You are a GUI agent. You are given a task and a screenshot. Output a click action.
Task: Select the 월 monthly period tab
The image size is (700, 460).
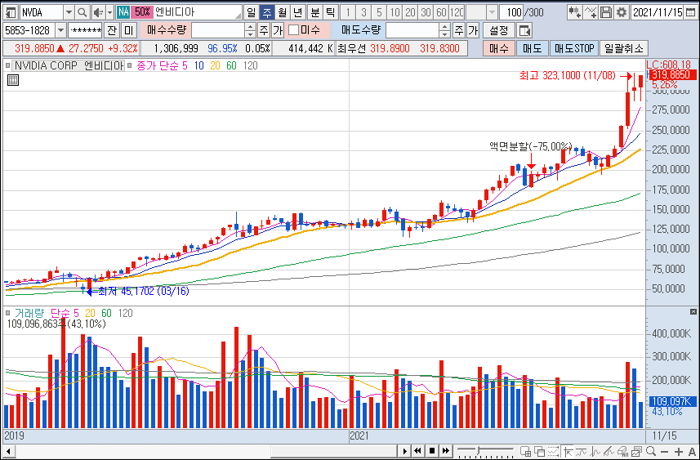[282, 12]
